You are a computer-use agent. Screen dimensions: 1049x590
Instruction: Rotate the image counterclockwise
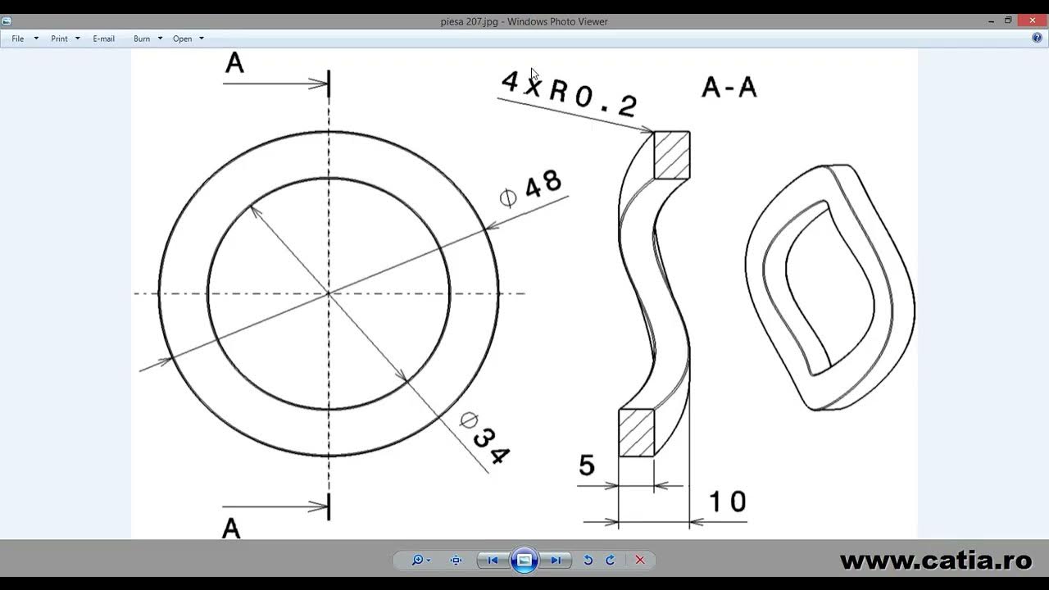tap(588, 560)
